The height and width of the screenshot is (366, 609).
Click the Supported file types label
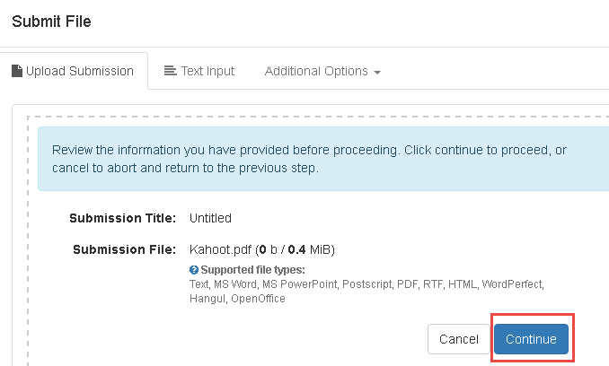pyautogui.click(x=253, y=270)
